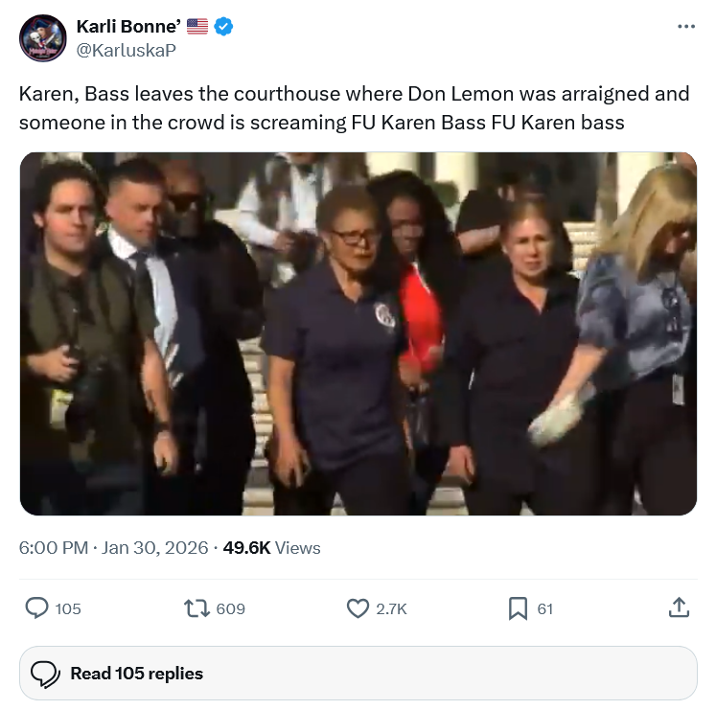Bookmark the tweet with the bookmark icon

[x=518, y=608]
